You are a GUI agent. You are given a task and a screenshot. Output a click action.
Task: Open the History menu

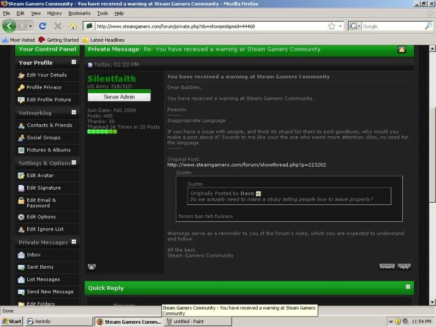[x=55, y=13]
